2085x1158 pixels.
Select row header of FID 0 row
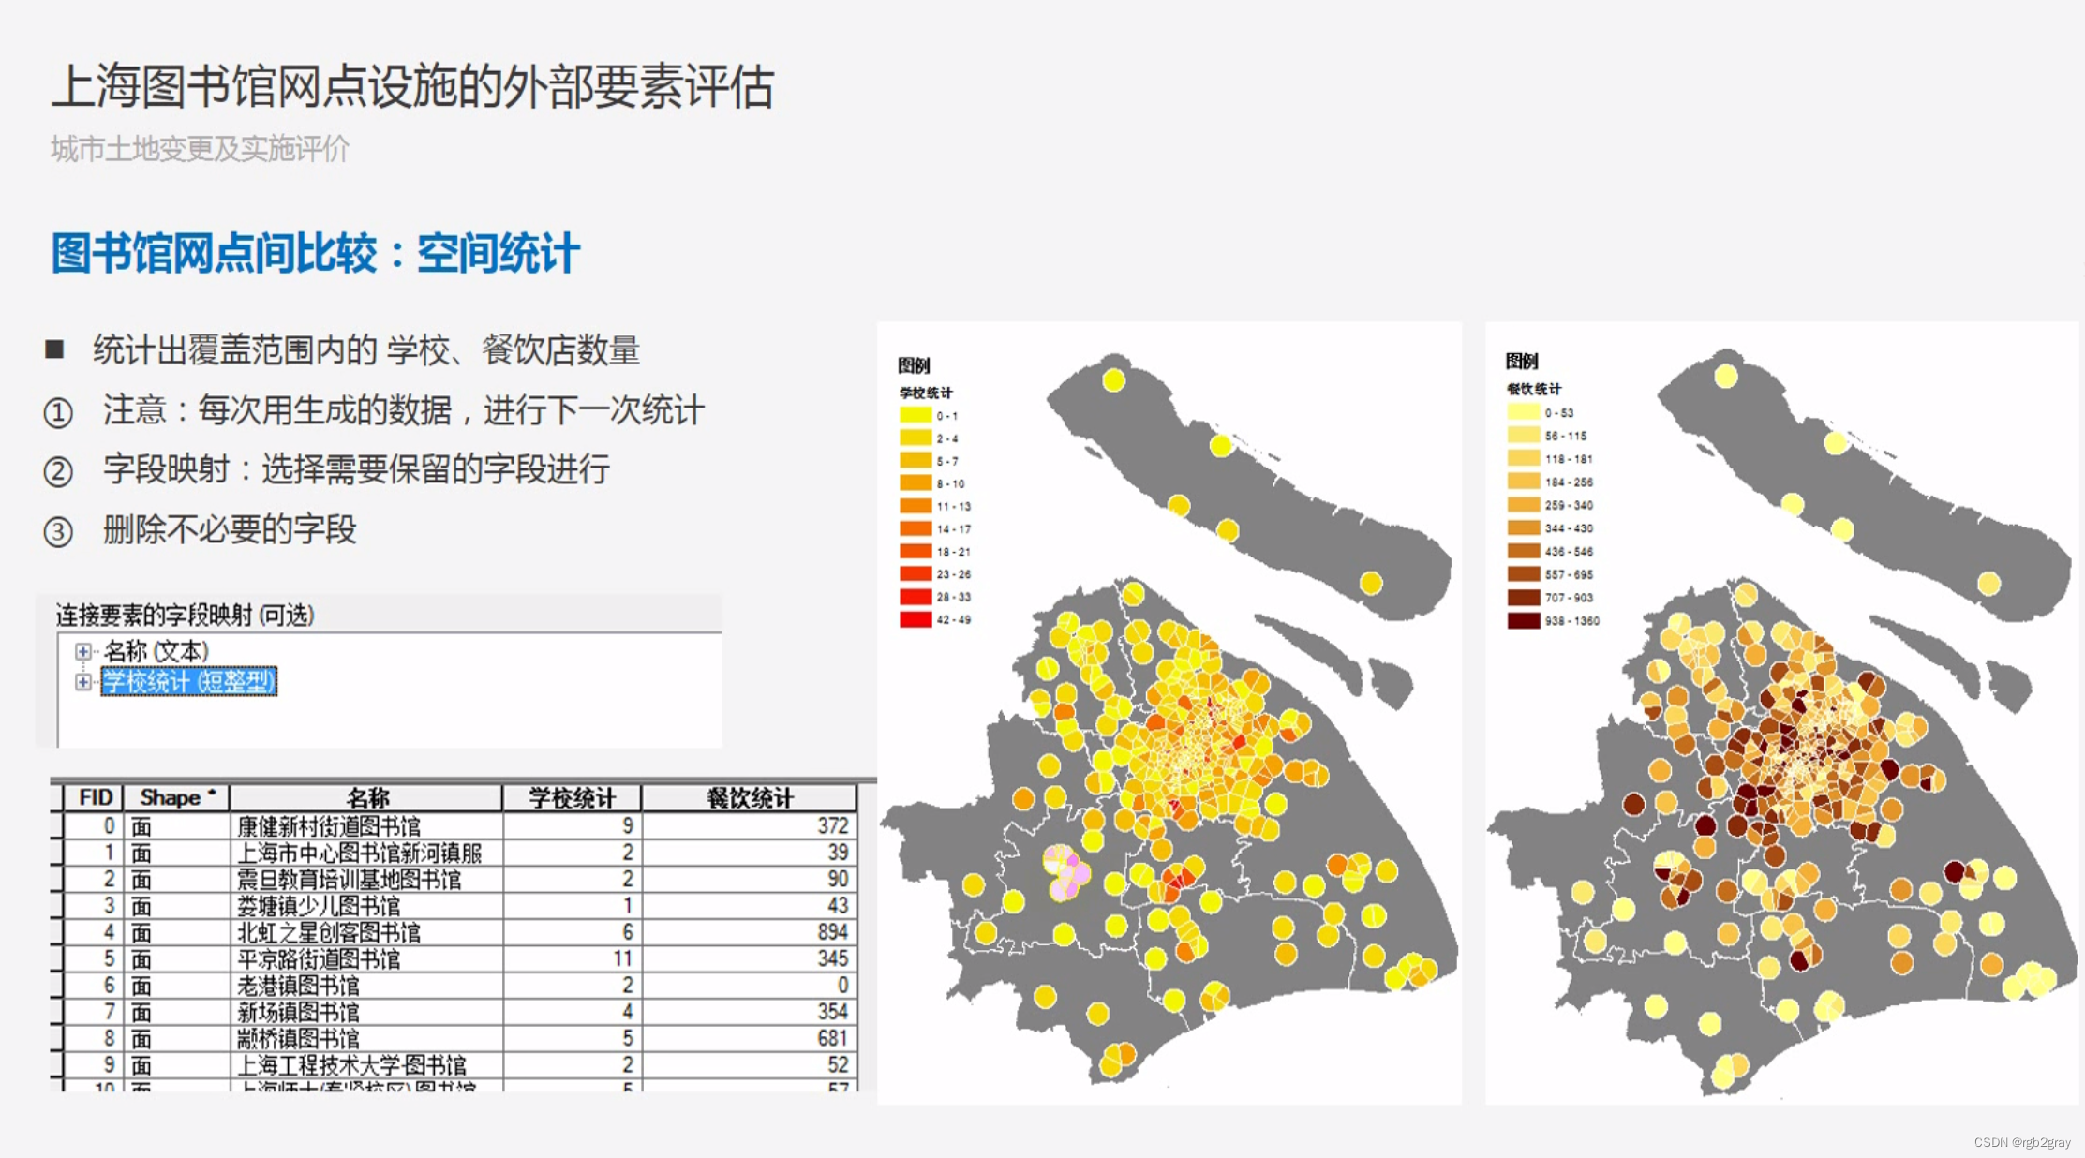[x=56, y=825]
